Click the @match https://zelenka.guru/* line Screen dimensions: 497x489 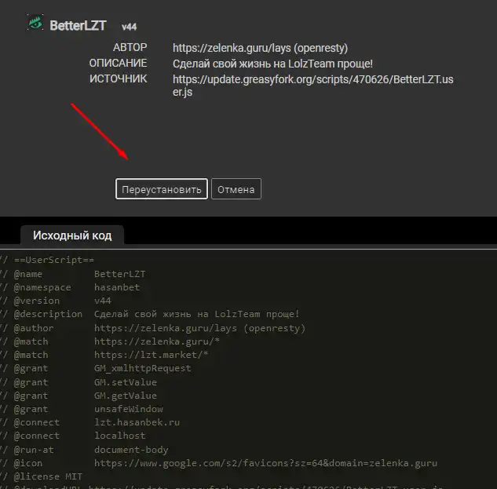click(x=110, y=341)
